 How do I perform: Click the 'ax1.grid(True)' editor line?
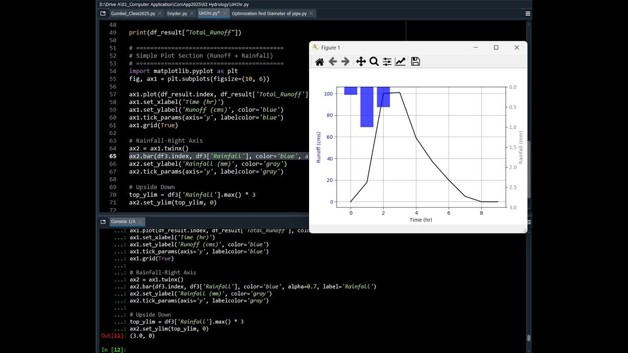point(154,125)
